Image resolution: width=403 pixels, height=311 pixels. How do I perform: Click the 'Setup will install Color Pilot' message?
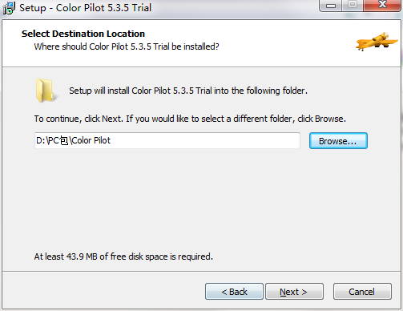click(188, 91)
